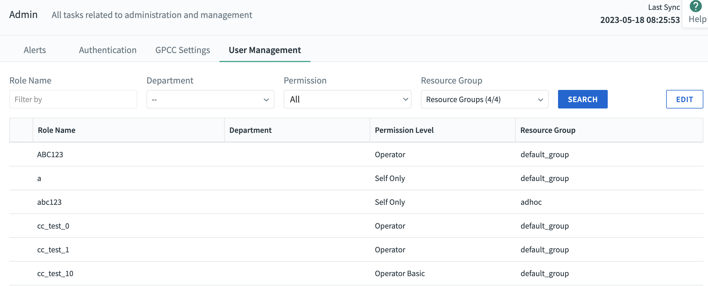Click Operator permission in ABC123 row
The height and width of the screenshot is (286, 708).
click(390, 155)
